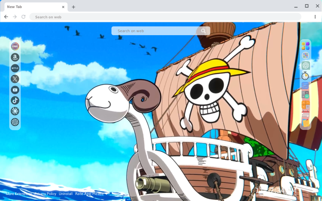322x201 pixels.
Task: Click the magnifier search icon in page search box
Action: click(203, 31)
